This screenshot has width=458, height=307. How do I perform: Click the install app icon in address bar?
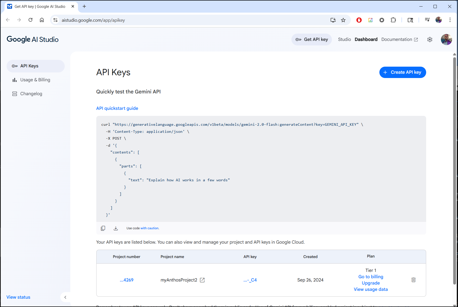click(x=333, y=20)
